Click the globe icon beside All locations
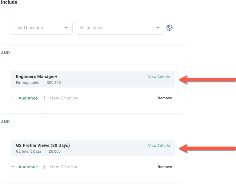Screen dimensions: 236x184 (x=170, y=28)
